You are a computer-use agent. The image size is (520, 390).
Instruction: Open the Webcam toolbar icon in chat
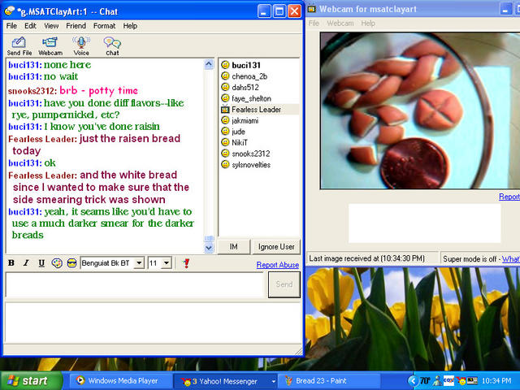click(x=50, y=45)
